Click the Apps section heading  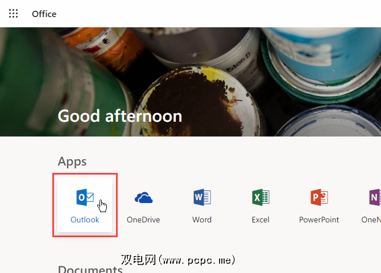click(72, 162)
